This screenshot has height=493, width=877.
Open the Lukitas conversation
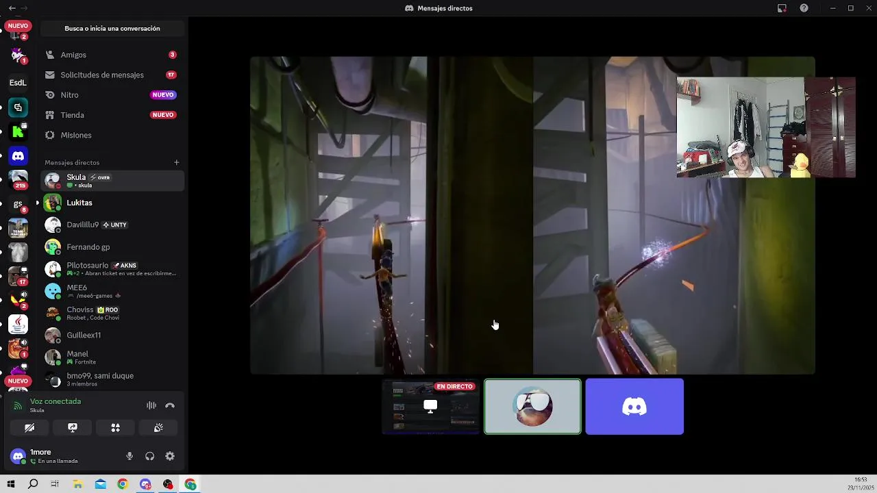click(x=112, y=203)
